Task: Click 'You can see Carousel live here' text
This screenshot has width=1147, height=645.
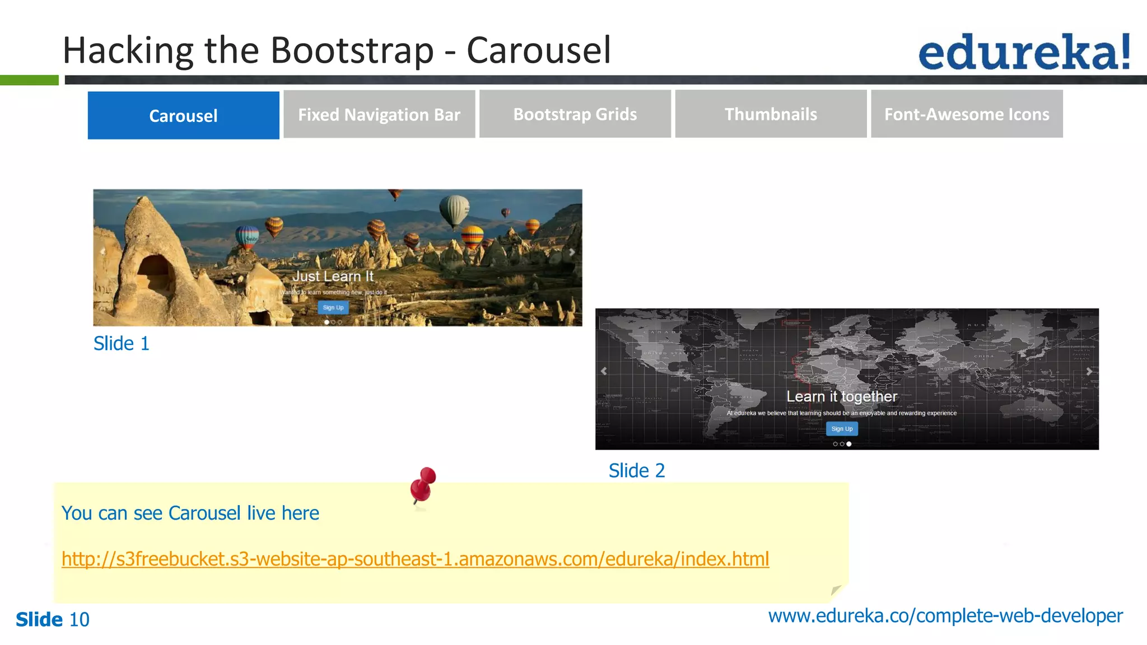Action: (x=190, y=513)
